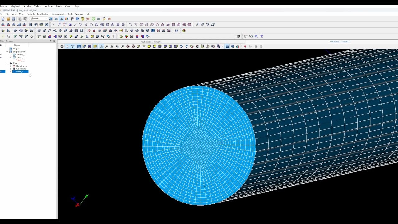
Task: Click the Add Triangle element icon
Action: point(81,25)
